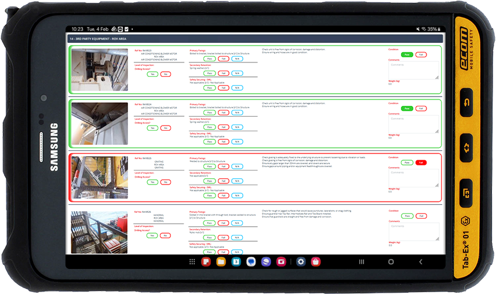496x295 pixels.
Task: Mark Primary Fixings Fail for RA10523
Action: click(x=224, y=59)
